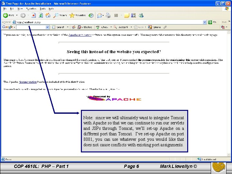Open the History/Media round icon
This screenshot has height=174, width=232.
[91, 15]
